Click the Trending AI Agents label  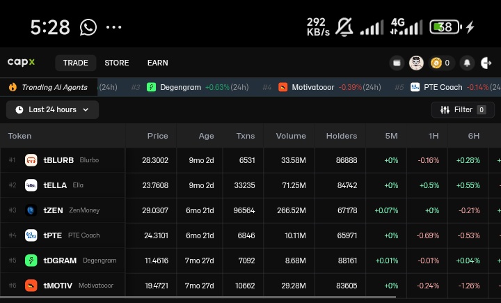click(55, 87)
